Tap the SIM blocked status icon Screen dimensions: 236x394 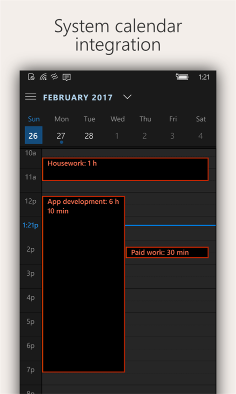coord(31,77)
